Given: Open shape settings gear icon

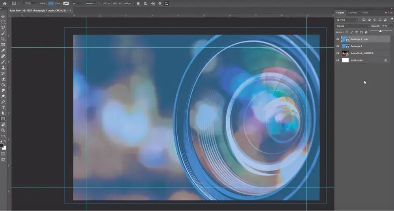Looking at the screenshot, I should click(x=160, y=4).
